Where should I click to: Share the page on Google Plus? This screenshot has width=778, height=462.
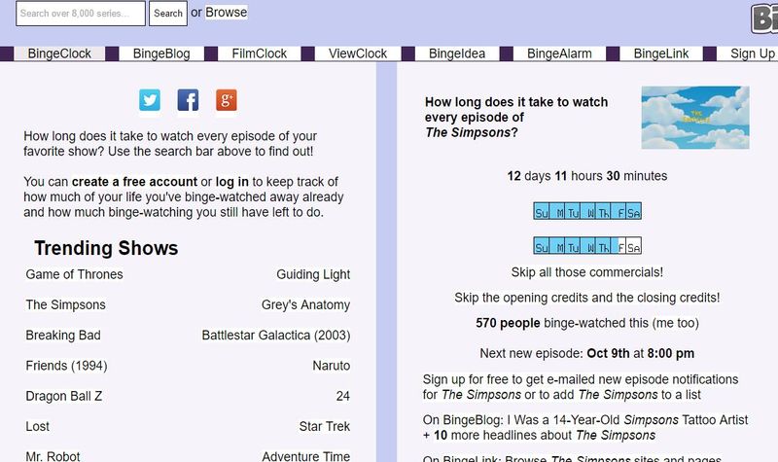click(227, 100)
